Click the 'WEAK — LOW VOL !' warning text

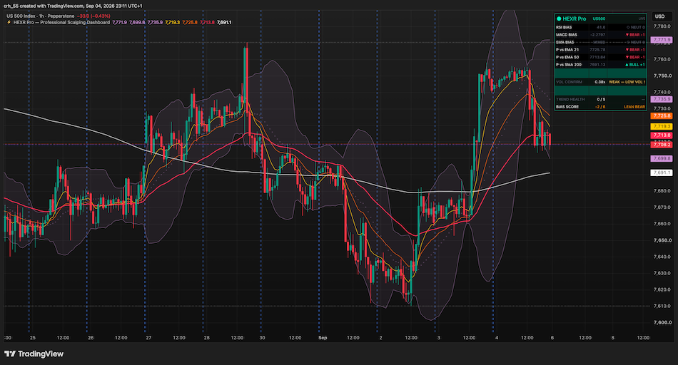click(x=627, y=82)
